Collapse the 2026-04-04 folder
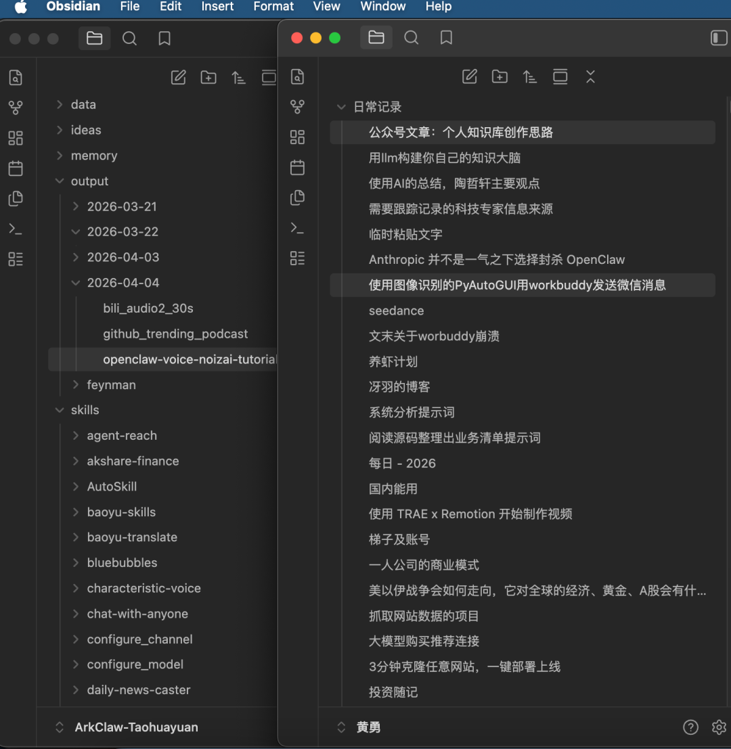The height and width of the screenshot is (749, 731). click(76, 282)
